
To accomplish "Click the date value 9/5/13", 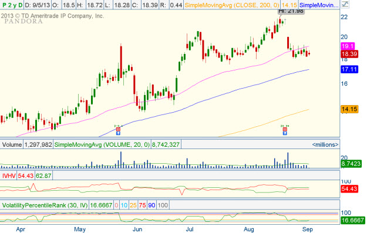I will [x=41, y=5].
